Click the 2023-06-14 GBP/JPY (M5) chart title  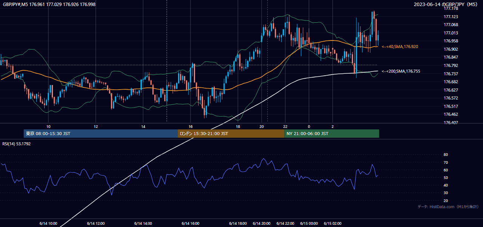click(x=446, y=4)
